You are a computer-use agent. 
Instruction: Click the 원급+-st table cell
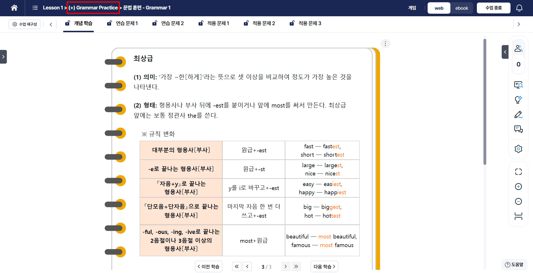click(x=254, y=169)
